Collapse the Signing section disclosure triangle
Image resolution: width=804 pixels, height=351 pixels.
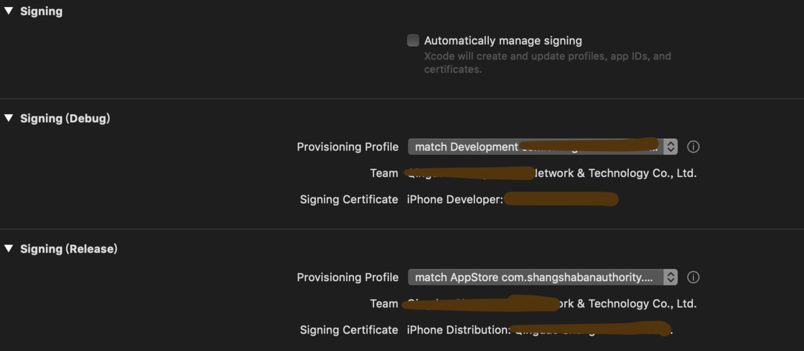8,11
